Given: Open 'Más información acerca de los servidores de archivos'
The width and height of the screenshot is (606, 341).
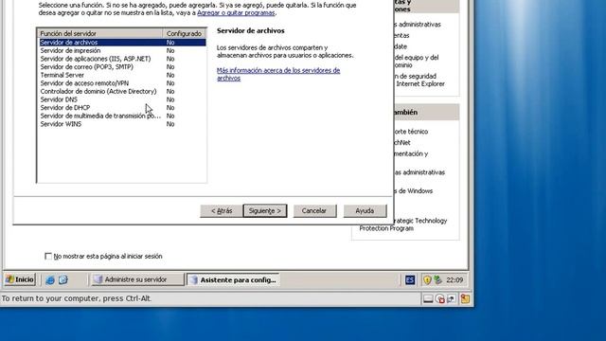Looking at the screenshot, I should click(278, 74).
